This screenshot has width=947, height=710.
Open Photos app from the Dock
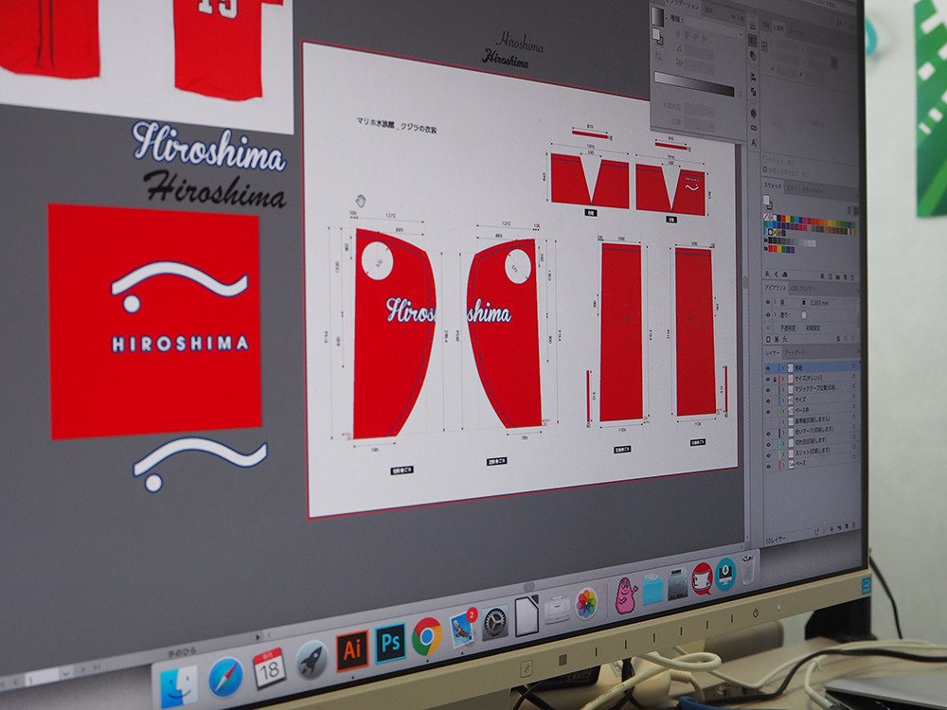click(586, 603)
